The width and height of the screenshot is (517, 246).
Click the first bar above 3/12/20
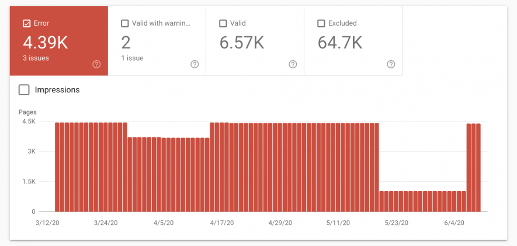point(58,167)
